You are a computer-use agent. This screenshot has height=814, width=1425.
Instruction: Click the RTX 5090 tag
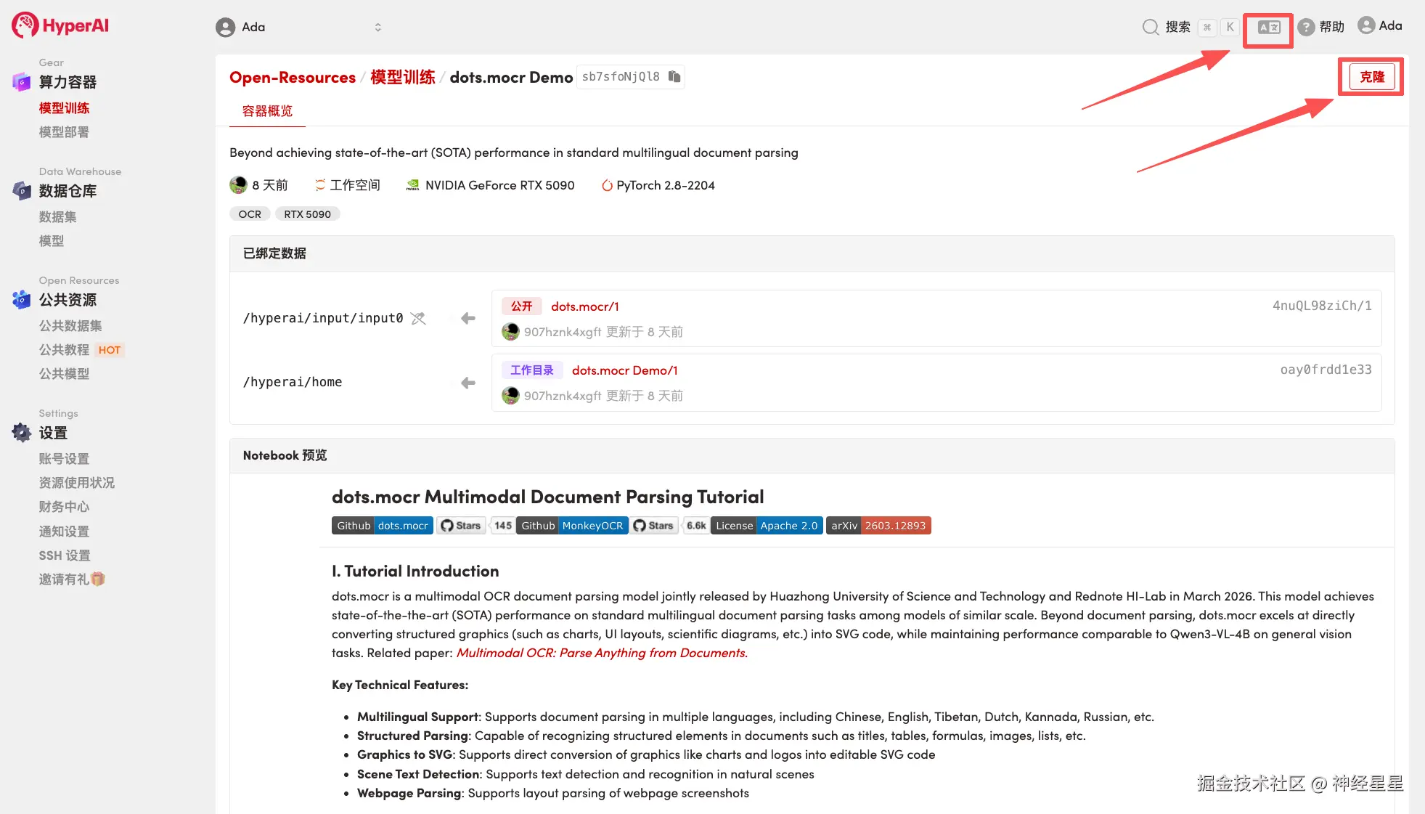(307, 214)
